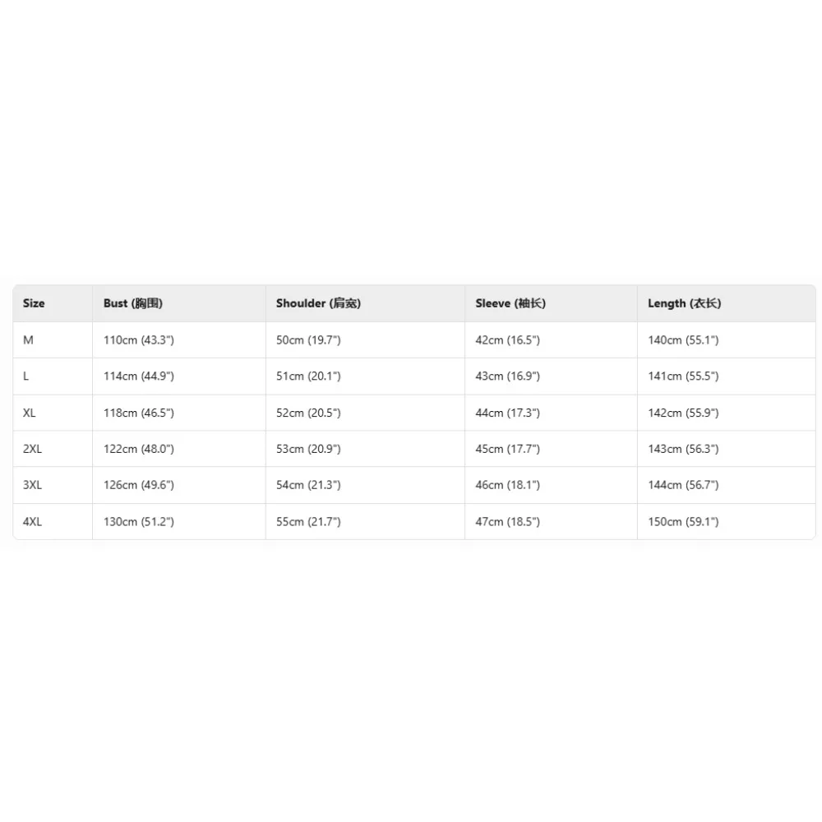Select the L size row label
The width and height of the screenshot is (822, 822).
(x=26, y=376)
